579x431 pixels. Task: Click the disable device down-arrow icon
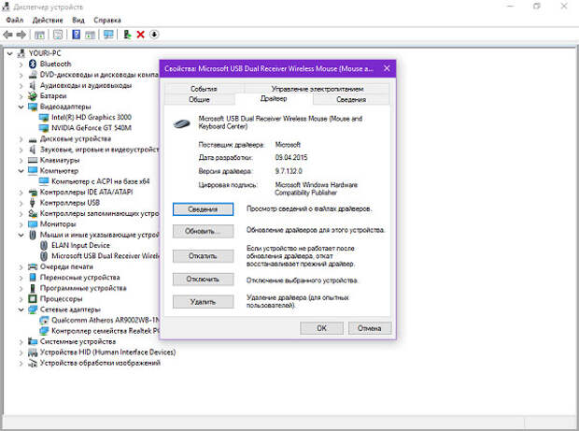click(154, 35)
